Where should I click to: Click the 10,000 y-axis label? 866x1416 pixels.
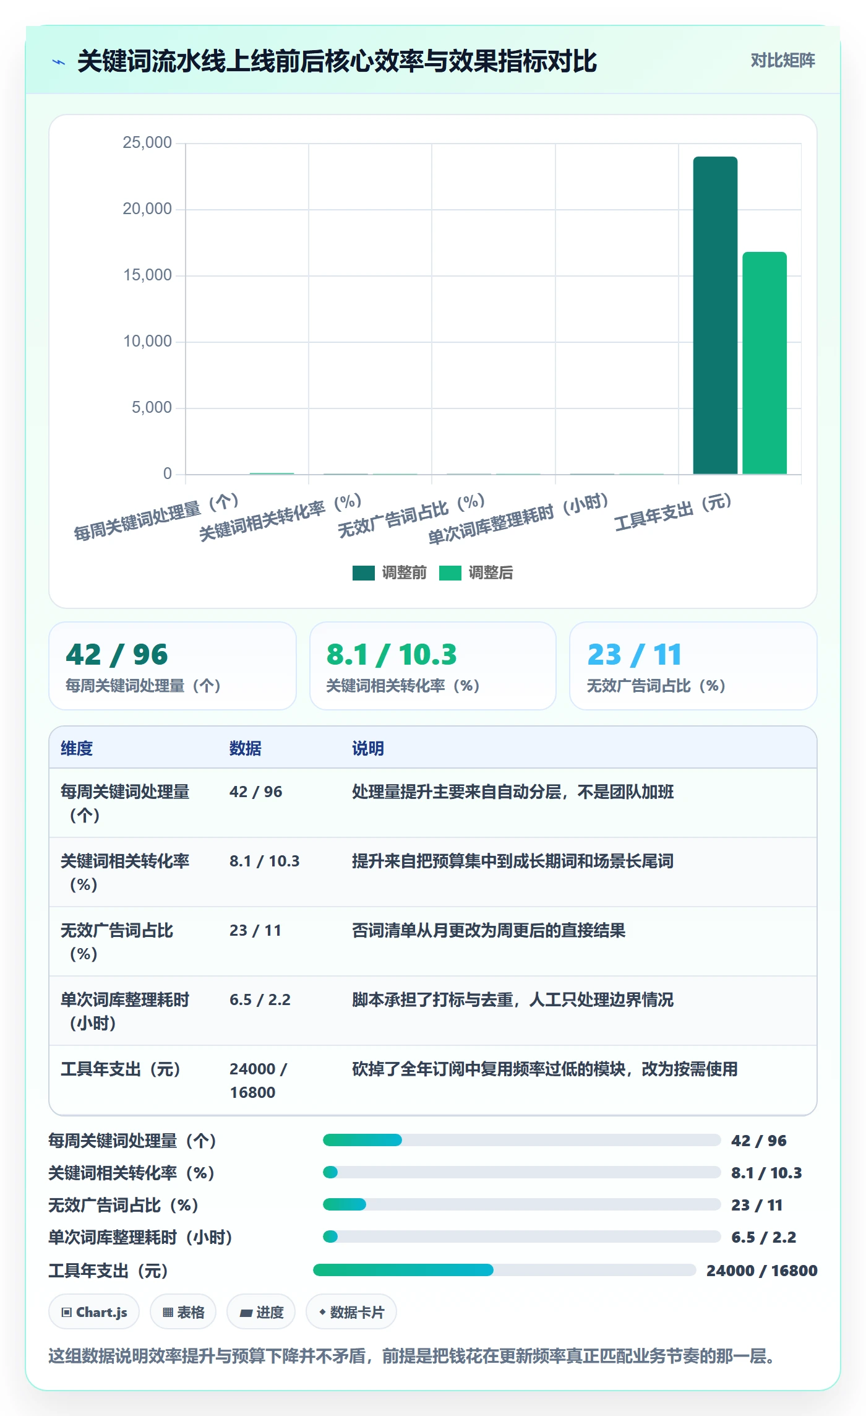click(x=147, y=341)
